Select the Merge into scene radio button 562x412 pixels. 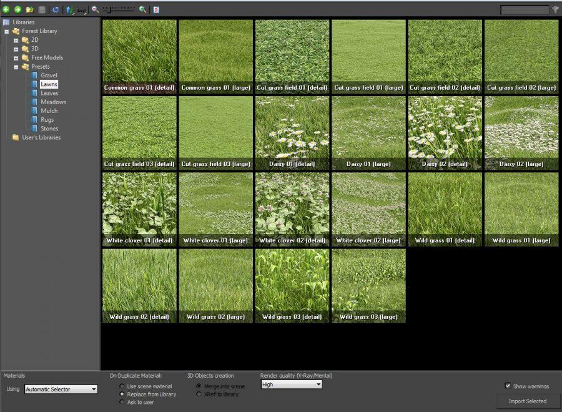point(199,386)
